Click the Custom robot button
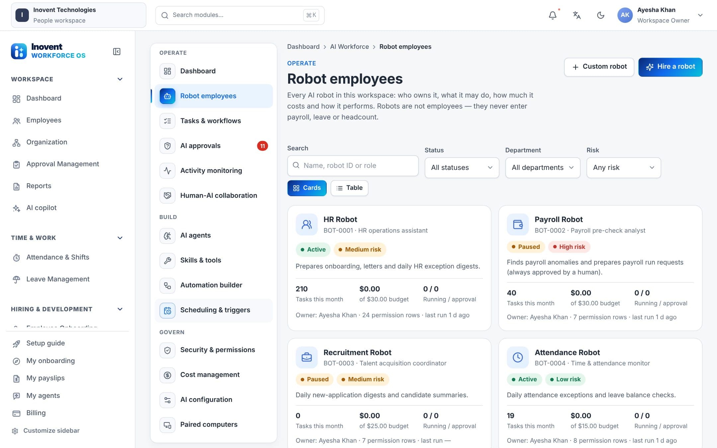Viewport: 717px width, 448px height. [x=599, y=67]
